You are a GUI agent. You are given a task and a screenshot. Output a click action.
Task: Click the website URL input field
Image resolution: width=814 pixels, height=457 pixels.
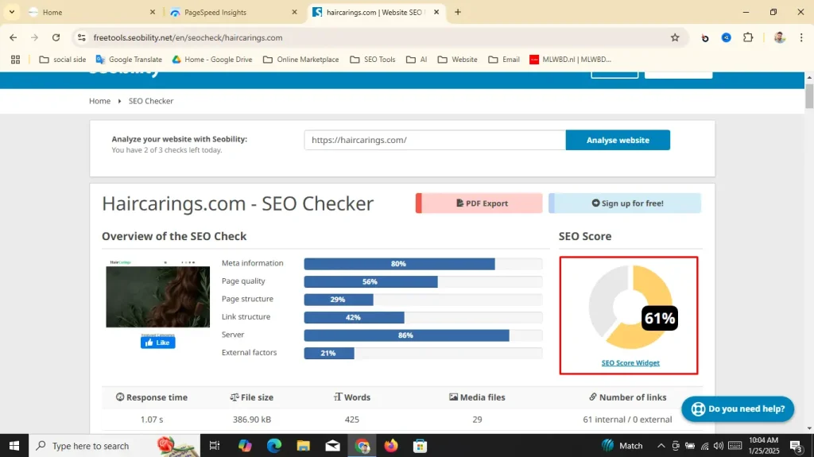[435, 140]
